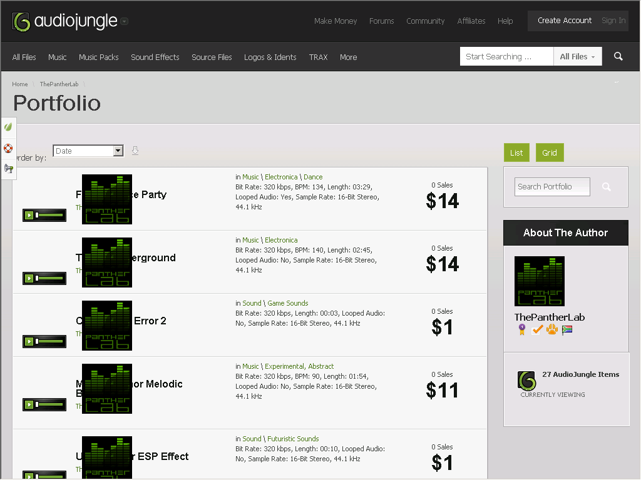The image size is (641, 480).
Task: Click into the Search Portfolio field
Action: 552,186
